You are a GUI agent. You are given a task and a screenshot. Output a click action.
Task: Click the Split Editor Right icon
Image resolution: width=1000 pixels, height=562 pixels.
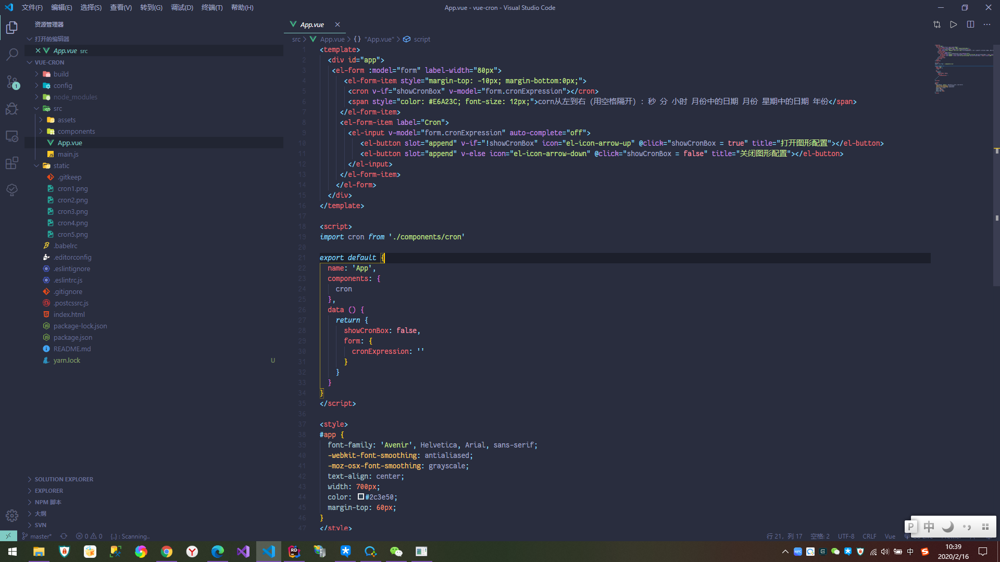pyautogui.click(x=970, y=24)
